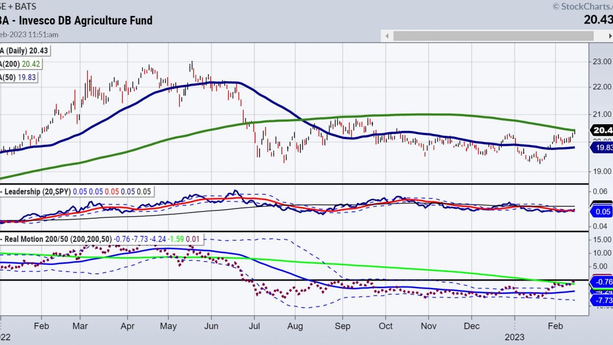Screen dimensions: 613x345
Task: Click the 10.00 Real Motion axis label
Action: (603, 252)
